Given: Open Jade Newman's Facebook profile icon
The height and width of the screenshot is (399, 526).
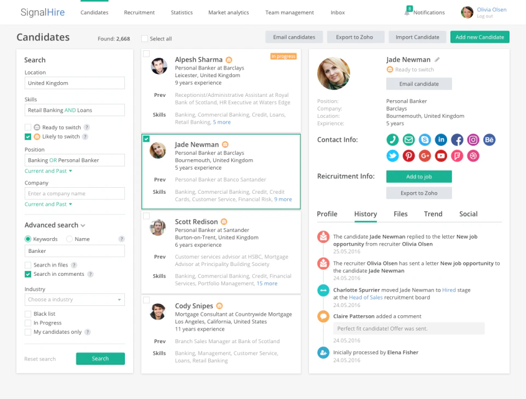Looking at the screenshot, I should (457, 140).
